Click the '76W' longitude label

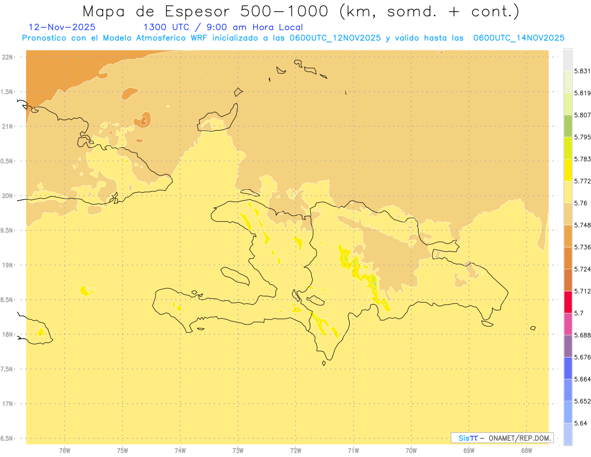pos(65,451)
